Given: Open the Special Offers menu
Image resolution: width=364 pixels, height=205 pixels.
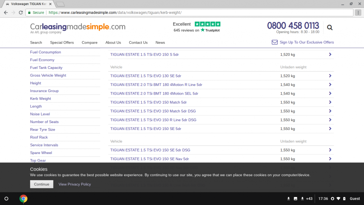Looking at the screenshot, I should (62, 43).
